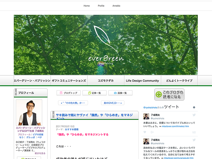
Task: Click 続きを見る to read more
Action: 40,153
